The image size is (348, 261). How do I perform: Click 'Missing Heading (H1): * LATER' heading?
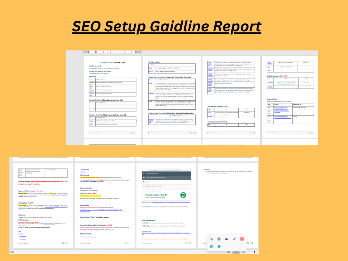pyautogui.click(x=217, y=122)
